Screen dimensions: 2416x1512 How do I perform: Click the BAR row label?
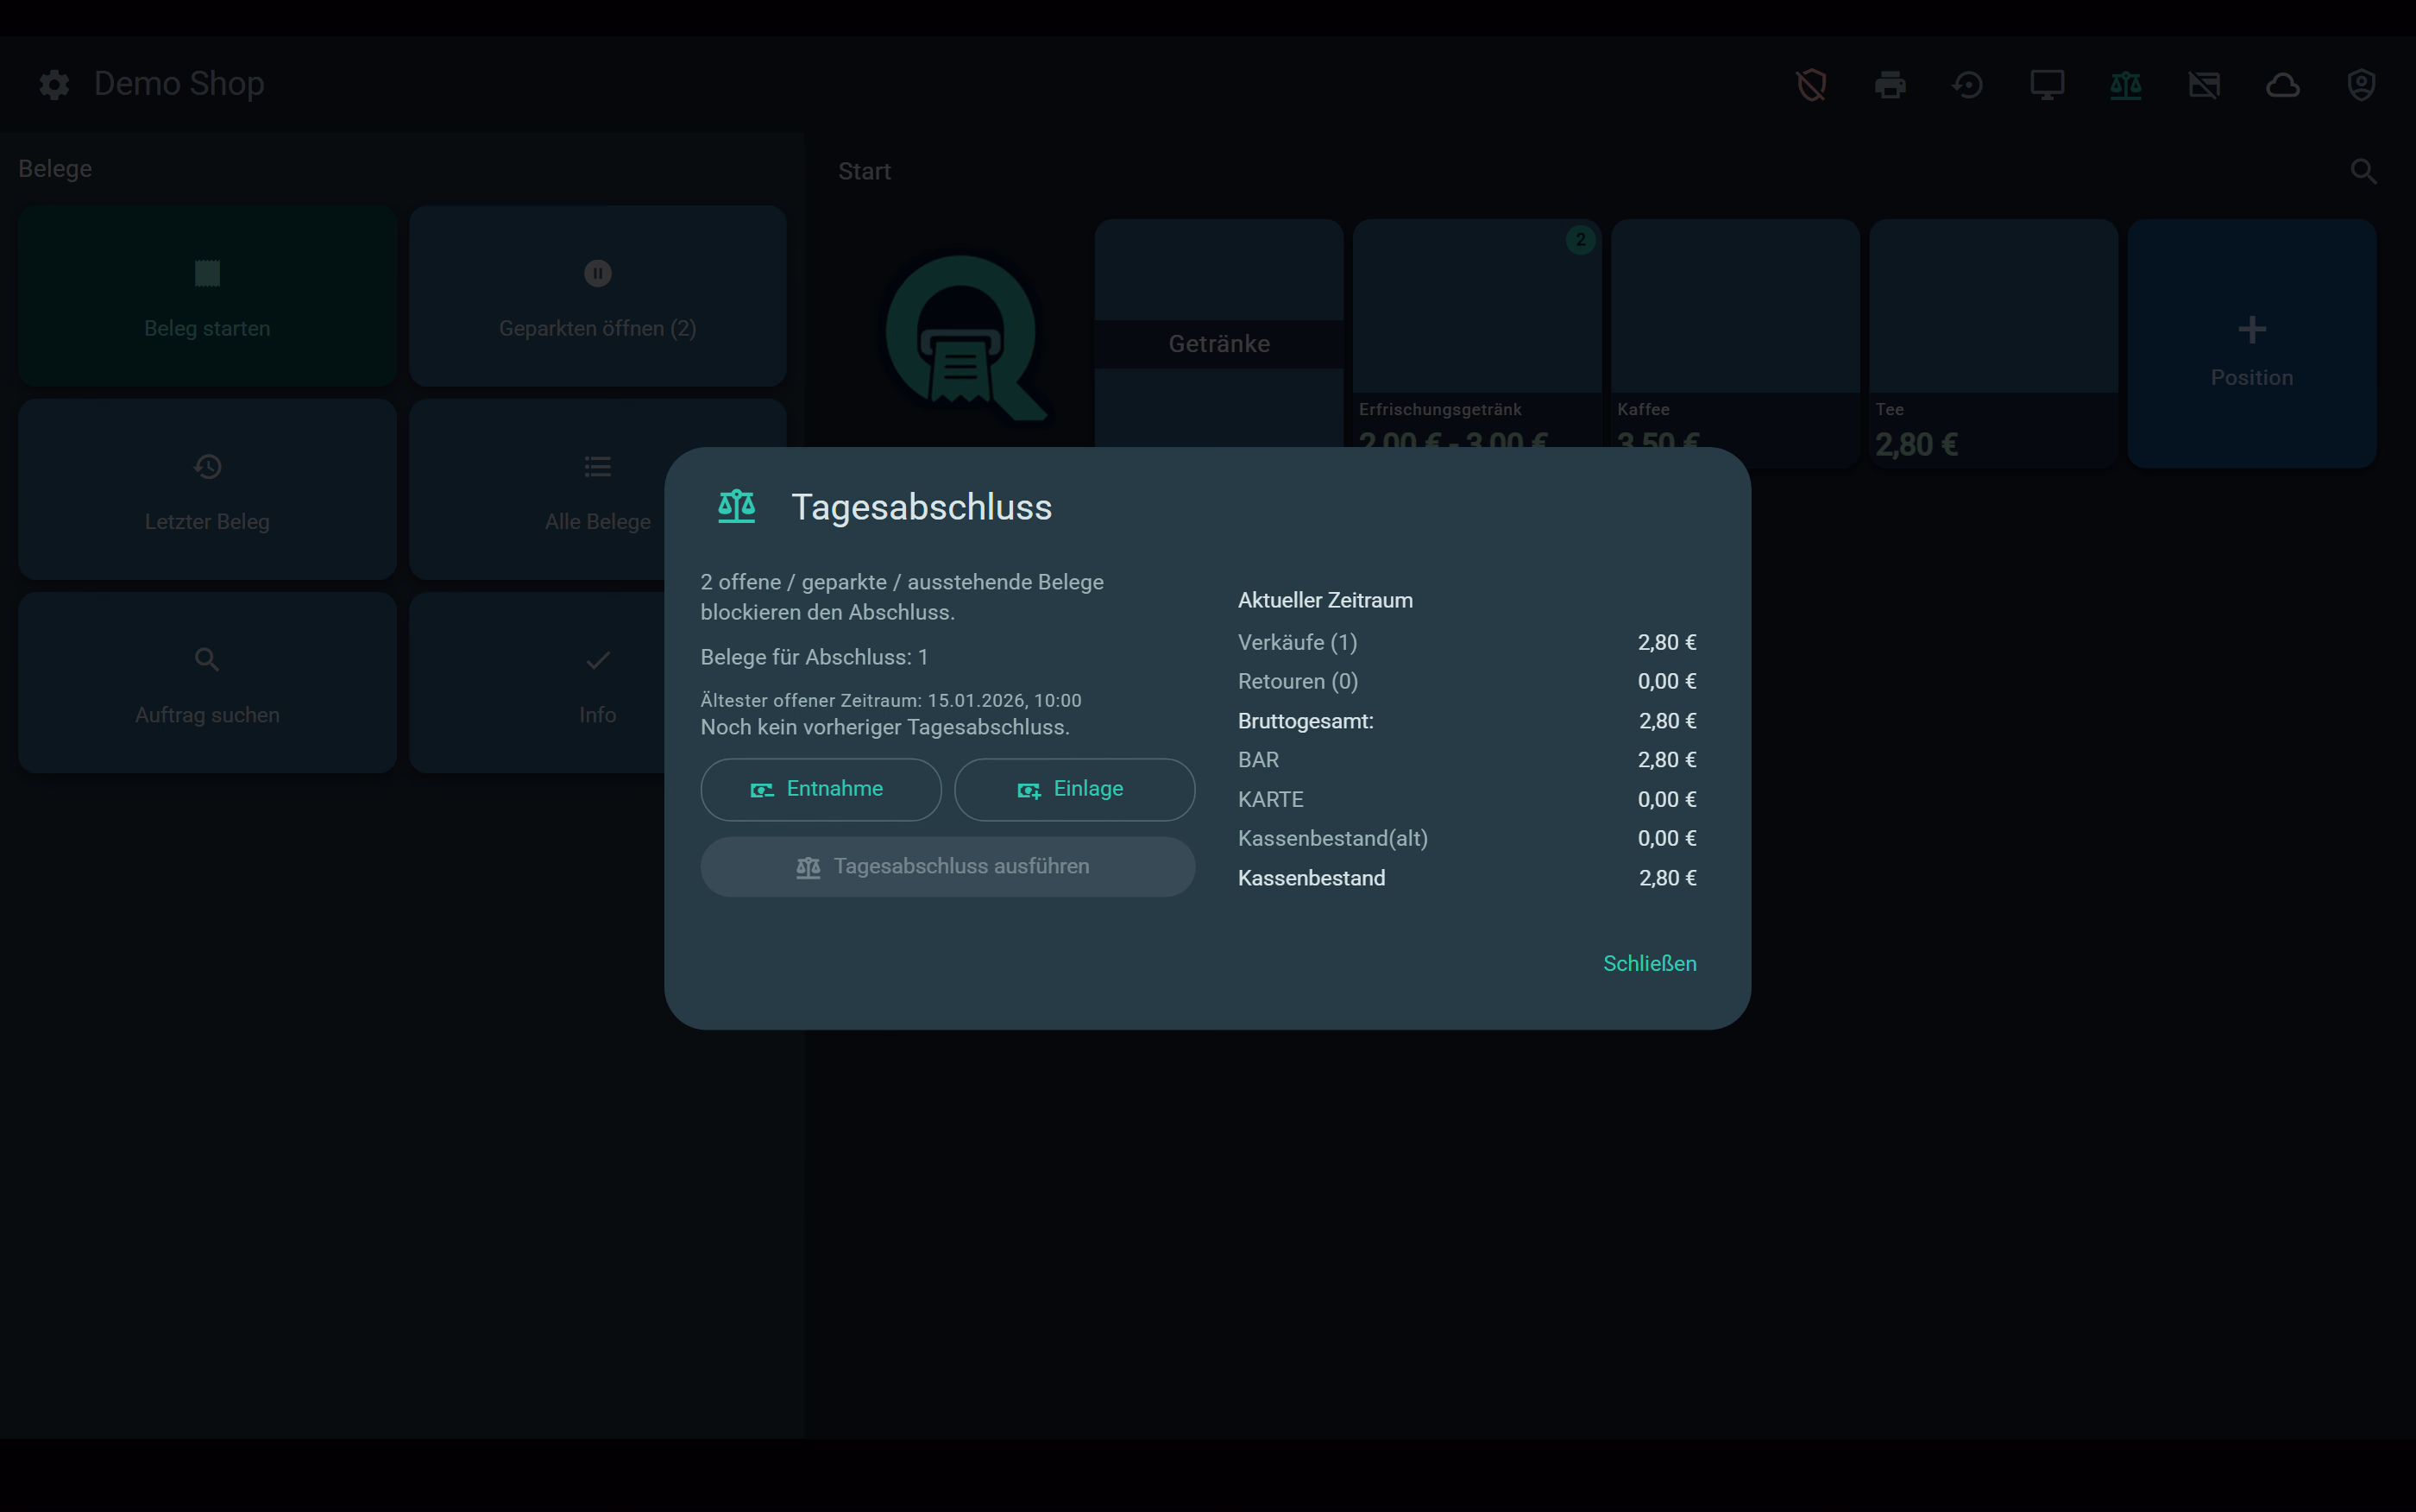pos(1259,760)
